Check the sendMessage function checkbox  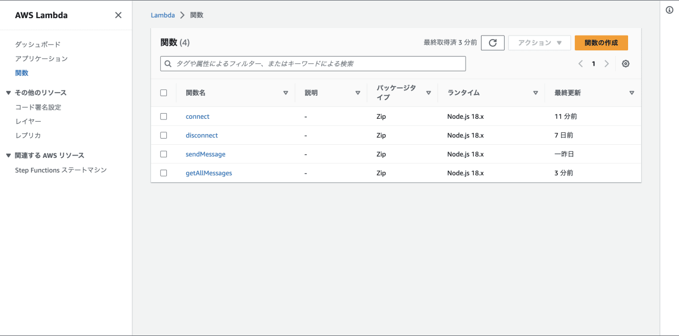164,154
